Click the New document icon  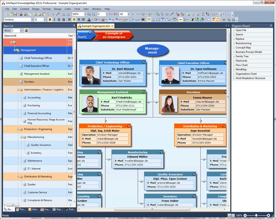click(x=6, y=14)
